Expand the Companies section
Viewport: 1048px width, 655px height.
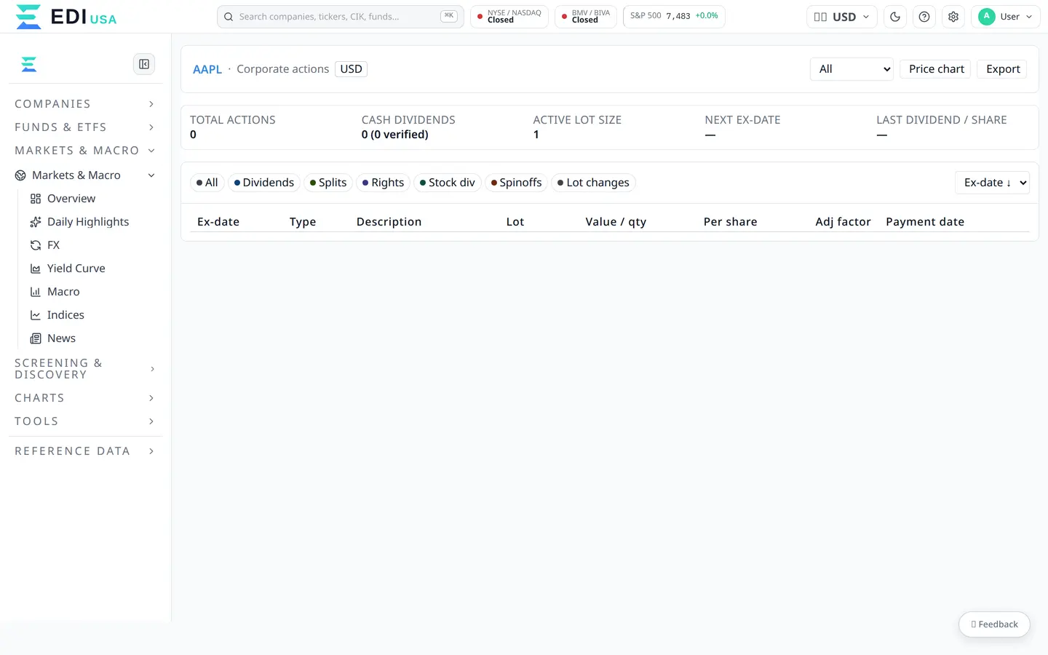84,104
